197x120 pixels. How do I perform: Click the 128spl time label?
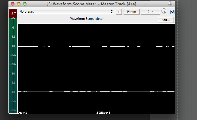pos(103,113)
